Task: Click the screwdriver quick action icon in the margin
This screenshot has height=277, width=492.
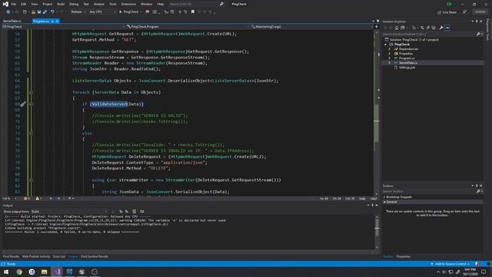Action: (x=23, y=104)
